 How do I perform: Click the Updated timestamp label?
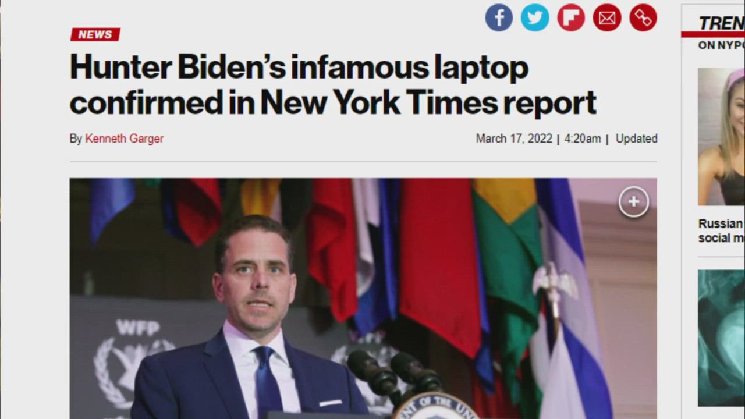(637, 139)
